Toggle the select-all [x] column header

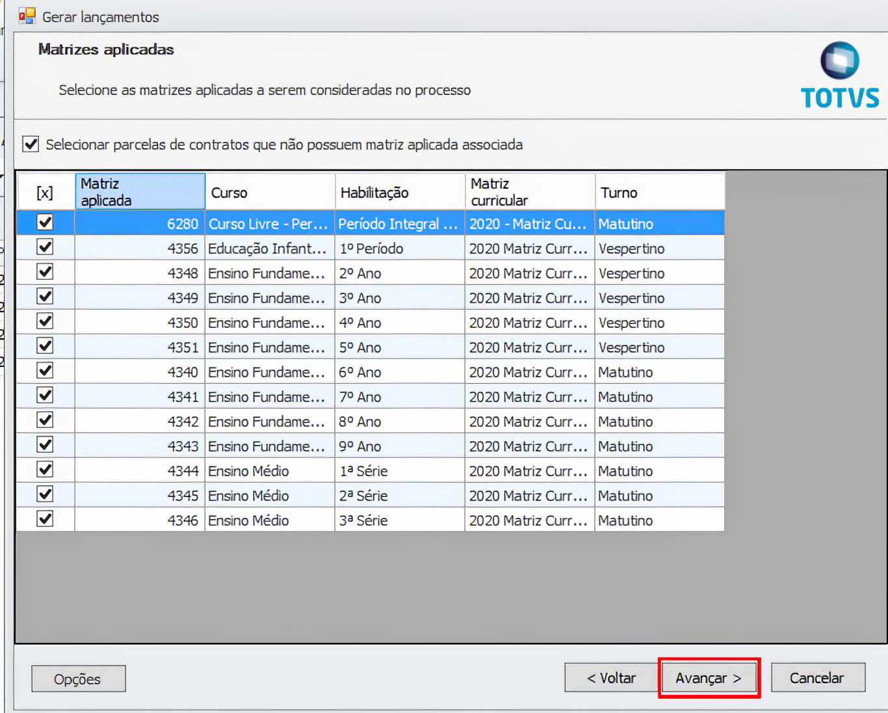(x=45, y=193)
